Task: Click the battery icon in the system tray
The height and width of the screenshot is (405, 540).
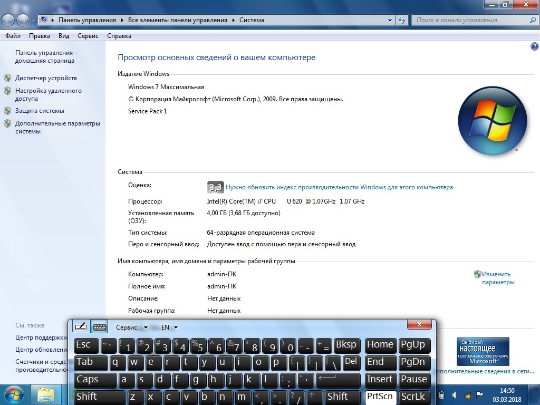Action: click(x=442, y=395)
